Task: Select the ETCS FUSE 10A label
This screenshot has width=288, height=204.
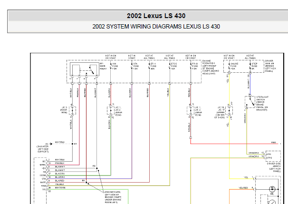Action: pyautogui.click(x=174, y=66)
